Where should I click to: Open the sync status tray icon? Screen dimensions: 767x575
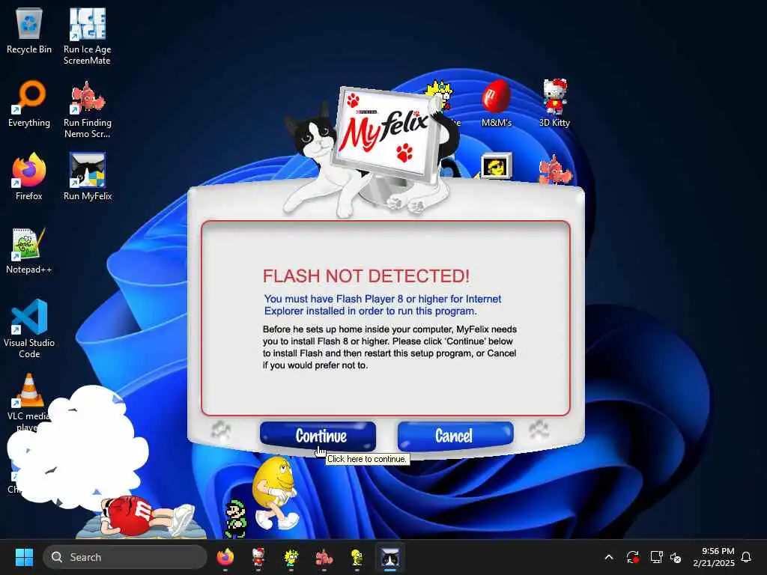(x=632, y=557)
